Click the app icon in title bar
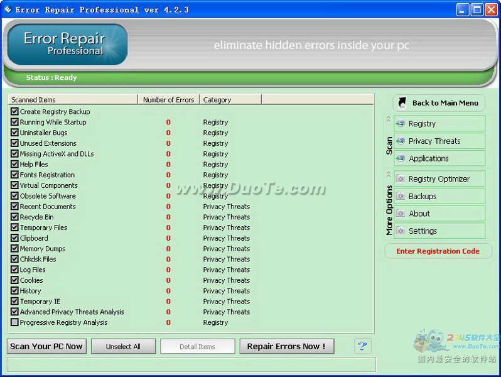This screenshot has width=501, height=377. click(8, 9)
